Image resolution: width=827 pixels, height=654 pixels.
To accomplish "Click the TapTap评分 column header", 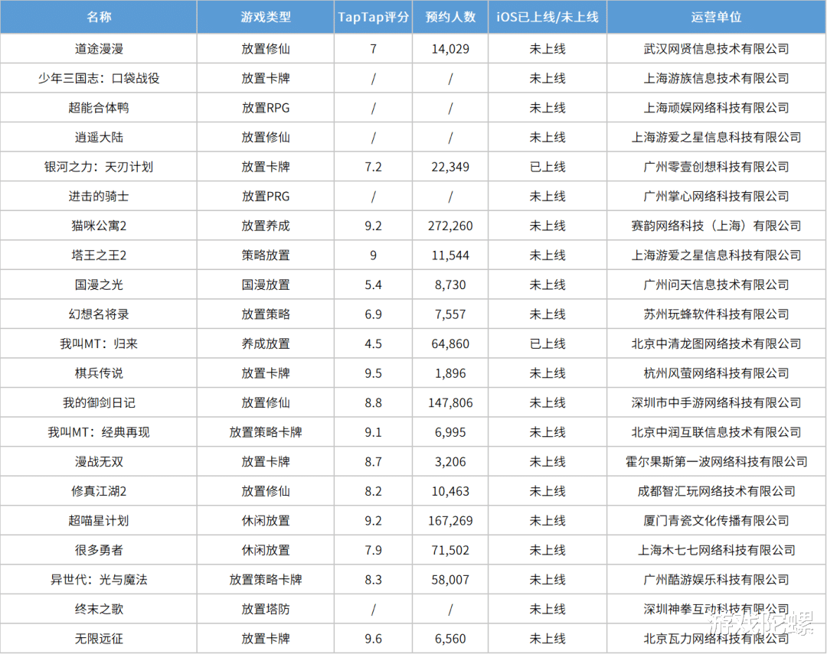I will [374, 17].
